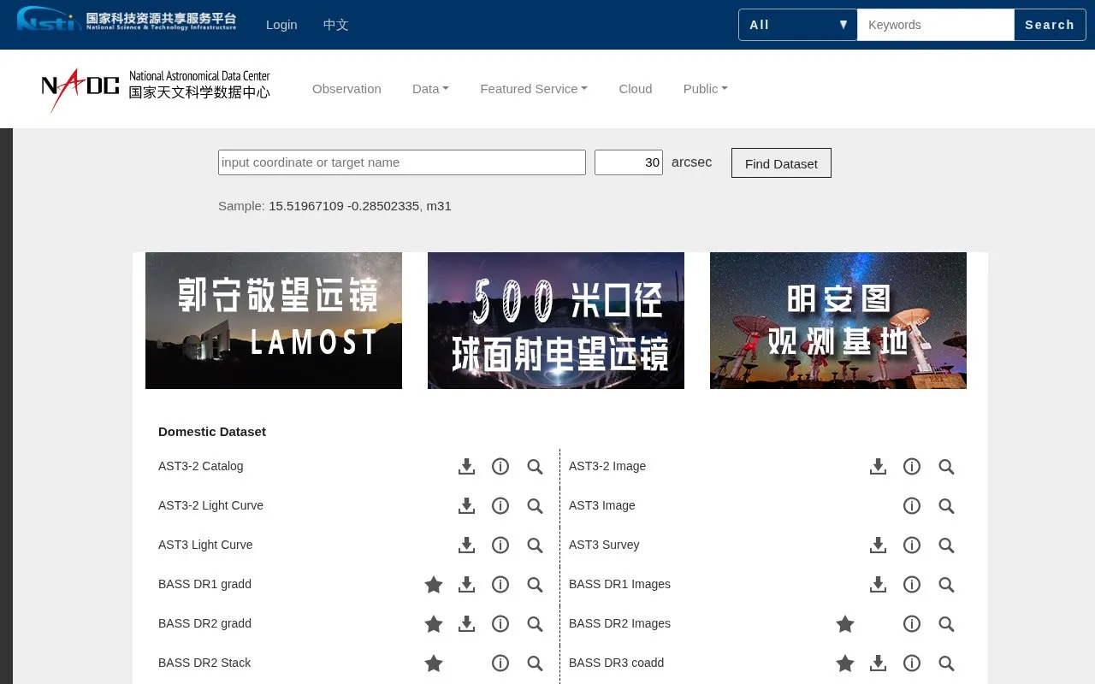Open the Observation page

(x=346, y=89)
